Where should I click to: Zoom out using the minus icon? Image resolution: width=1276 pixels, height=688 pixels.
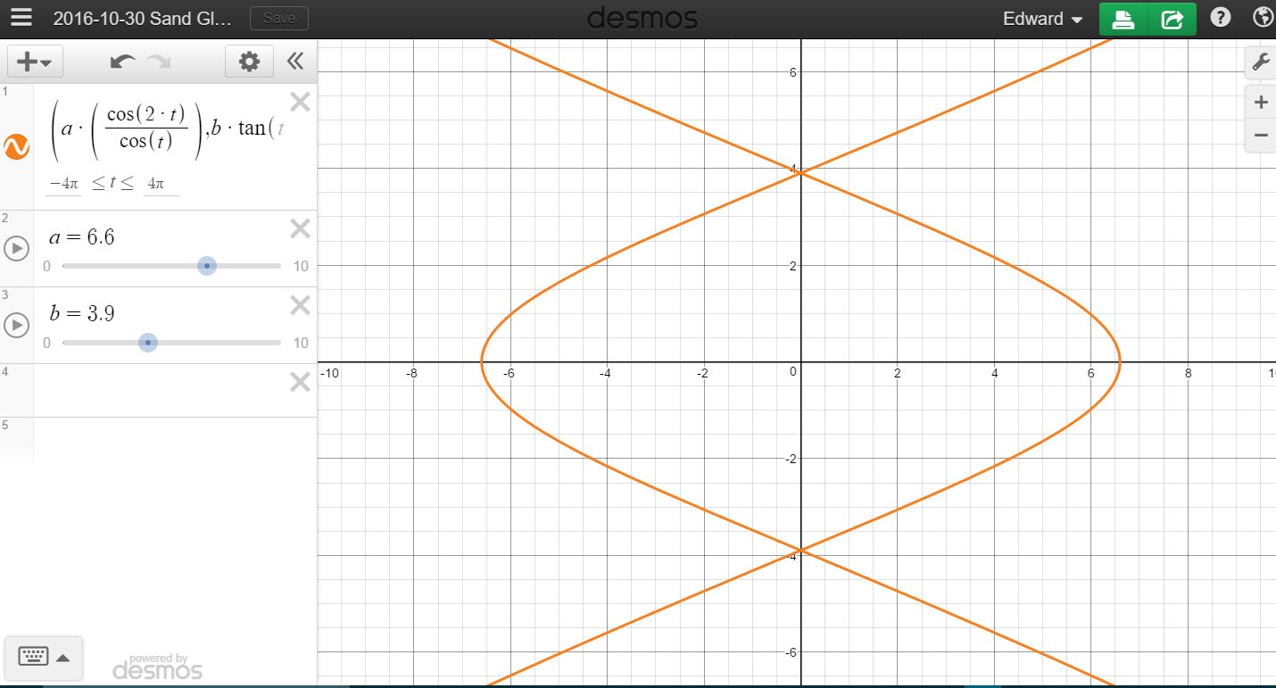pyautogui.click(x=1260, y=135)
